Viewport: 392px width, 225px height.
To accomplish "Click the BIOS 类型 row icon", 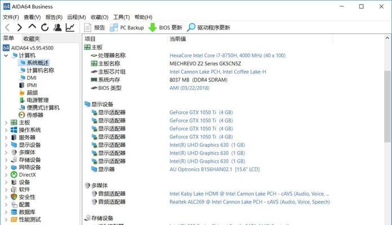I will coord(94,88).
